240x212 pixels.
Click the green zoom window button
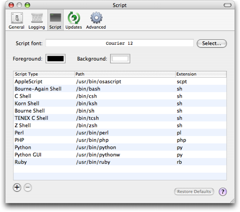pos(27,5)
